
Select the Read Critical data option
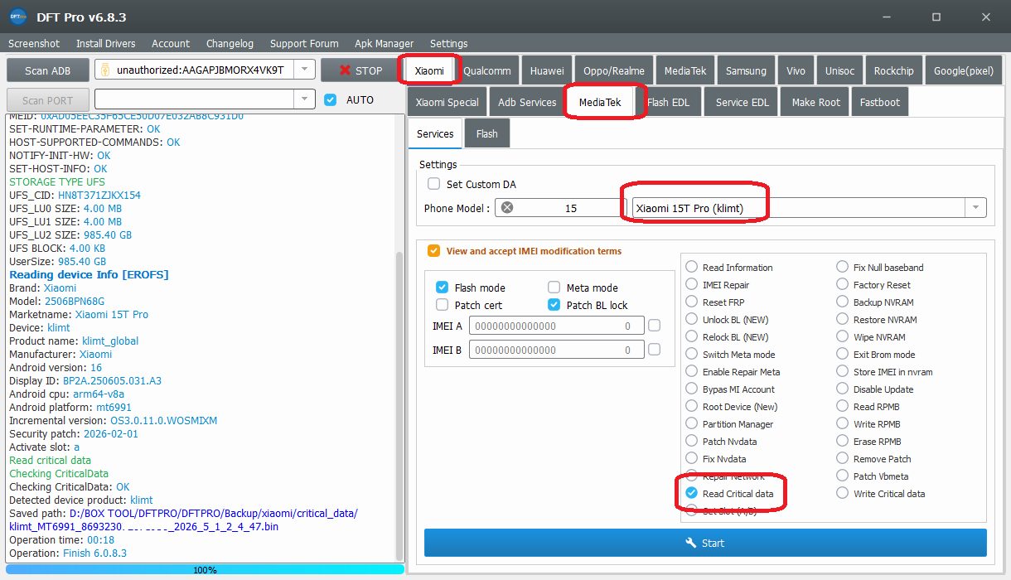pos(692,493)
